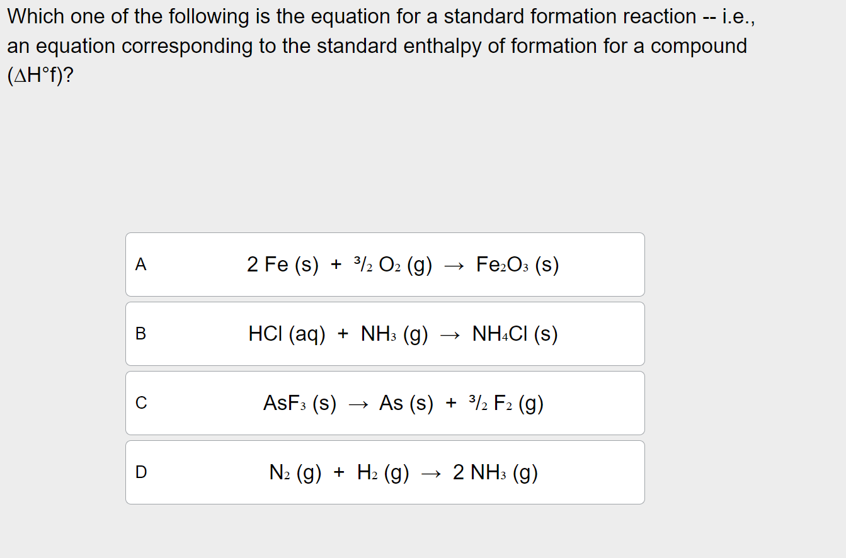The image size is (846, 558).
Task: Click the NH₄Cl (s) product in option B
Action: (x=515, y=334)
